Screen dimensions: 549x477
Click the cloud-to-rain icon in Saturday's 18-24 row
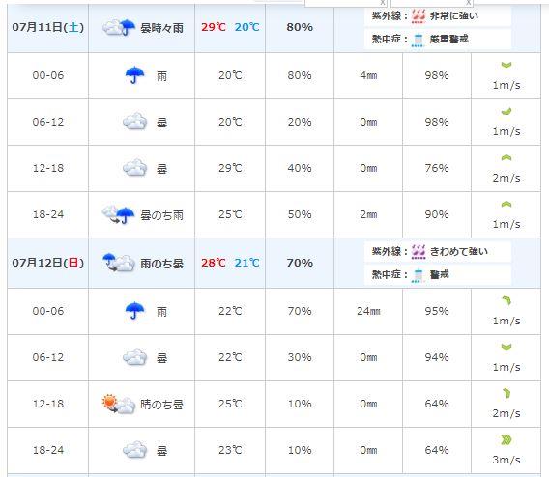[118, 214]
